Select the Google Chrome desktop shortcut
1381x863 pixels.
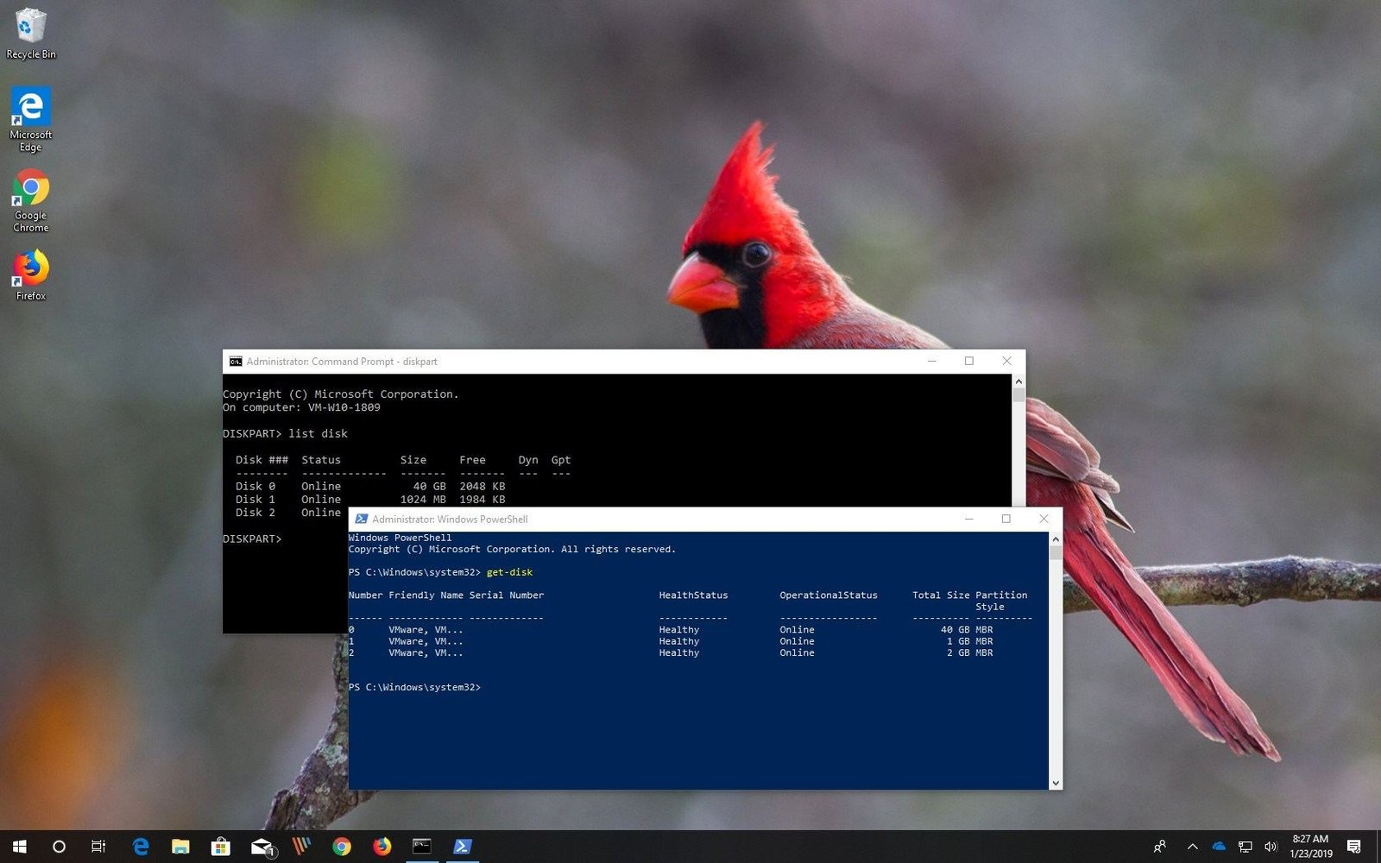click(x=30, y=199)
